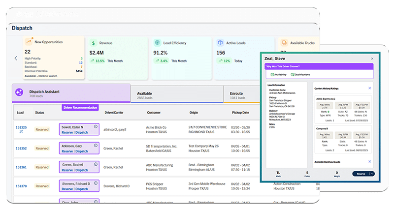
Task: Close the Available Backhaul Loads section
Action: (x=370, y=162)
